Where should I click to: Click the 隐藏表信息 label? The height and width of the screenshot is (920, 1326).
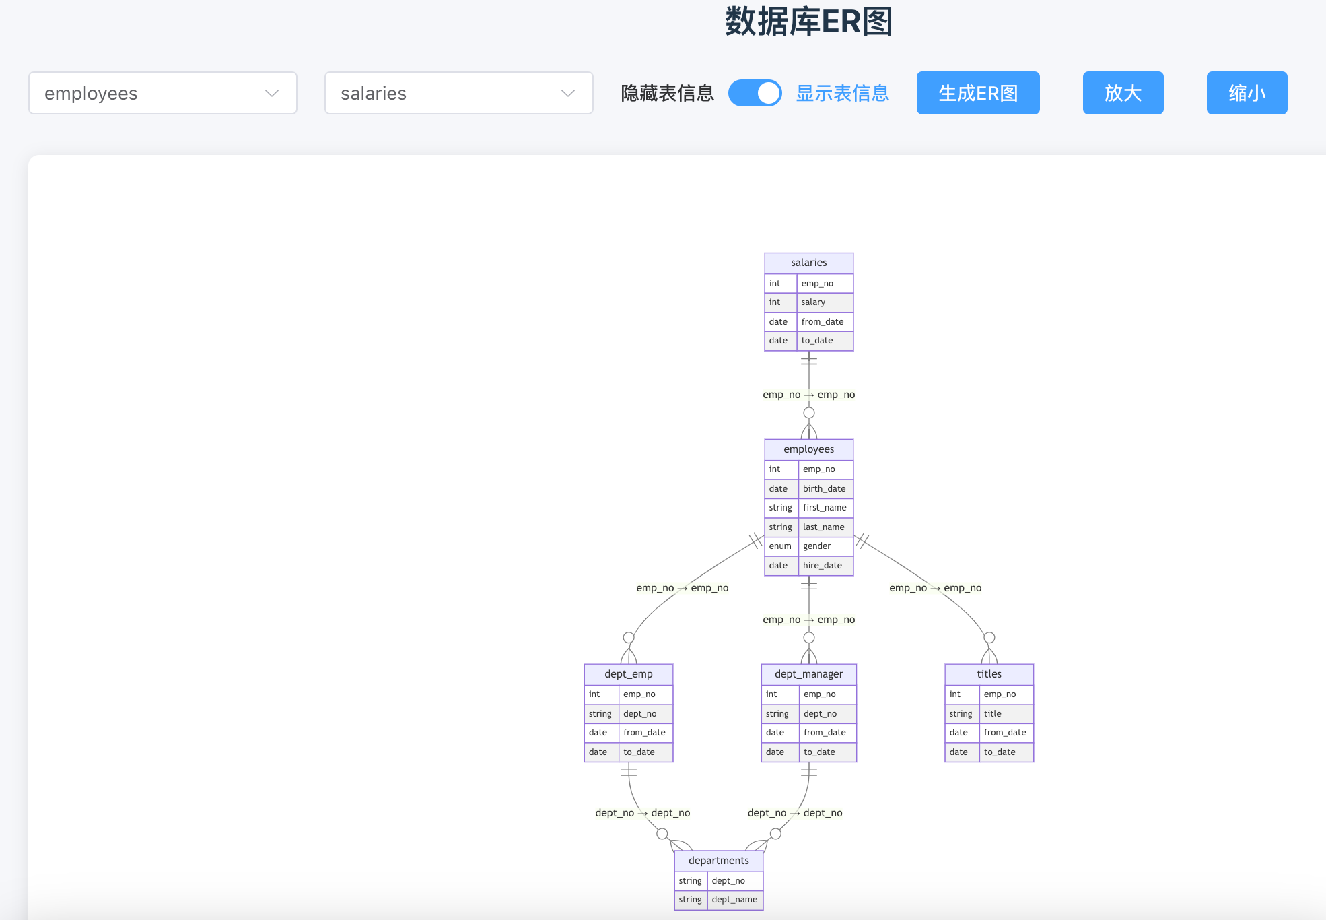tap(667, 93)
